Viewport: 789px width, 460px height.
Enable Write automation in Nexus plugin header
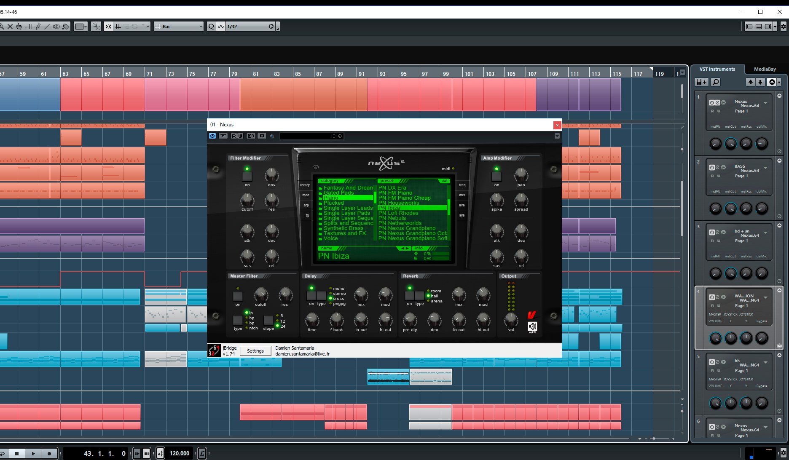(240, 136)
